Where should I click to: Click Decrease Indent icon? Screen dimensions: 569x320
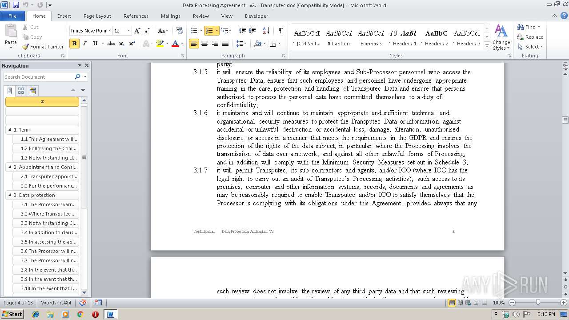[x=242, y=31]
